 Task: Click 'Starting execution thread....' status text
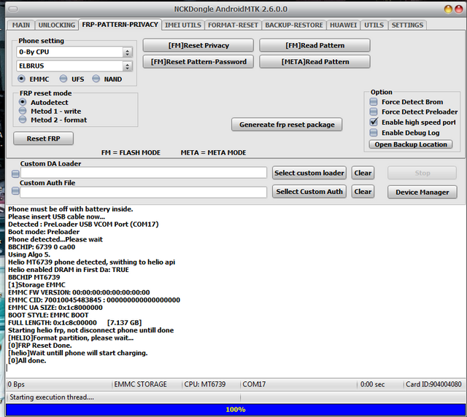[x=52, y=397]
